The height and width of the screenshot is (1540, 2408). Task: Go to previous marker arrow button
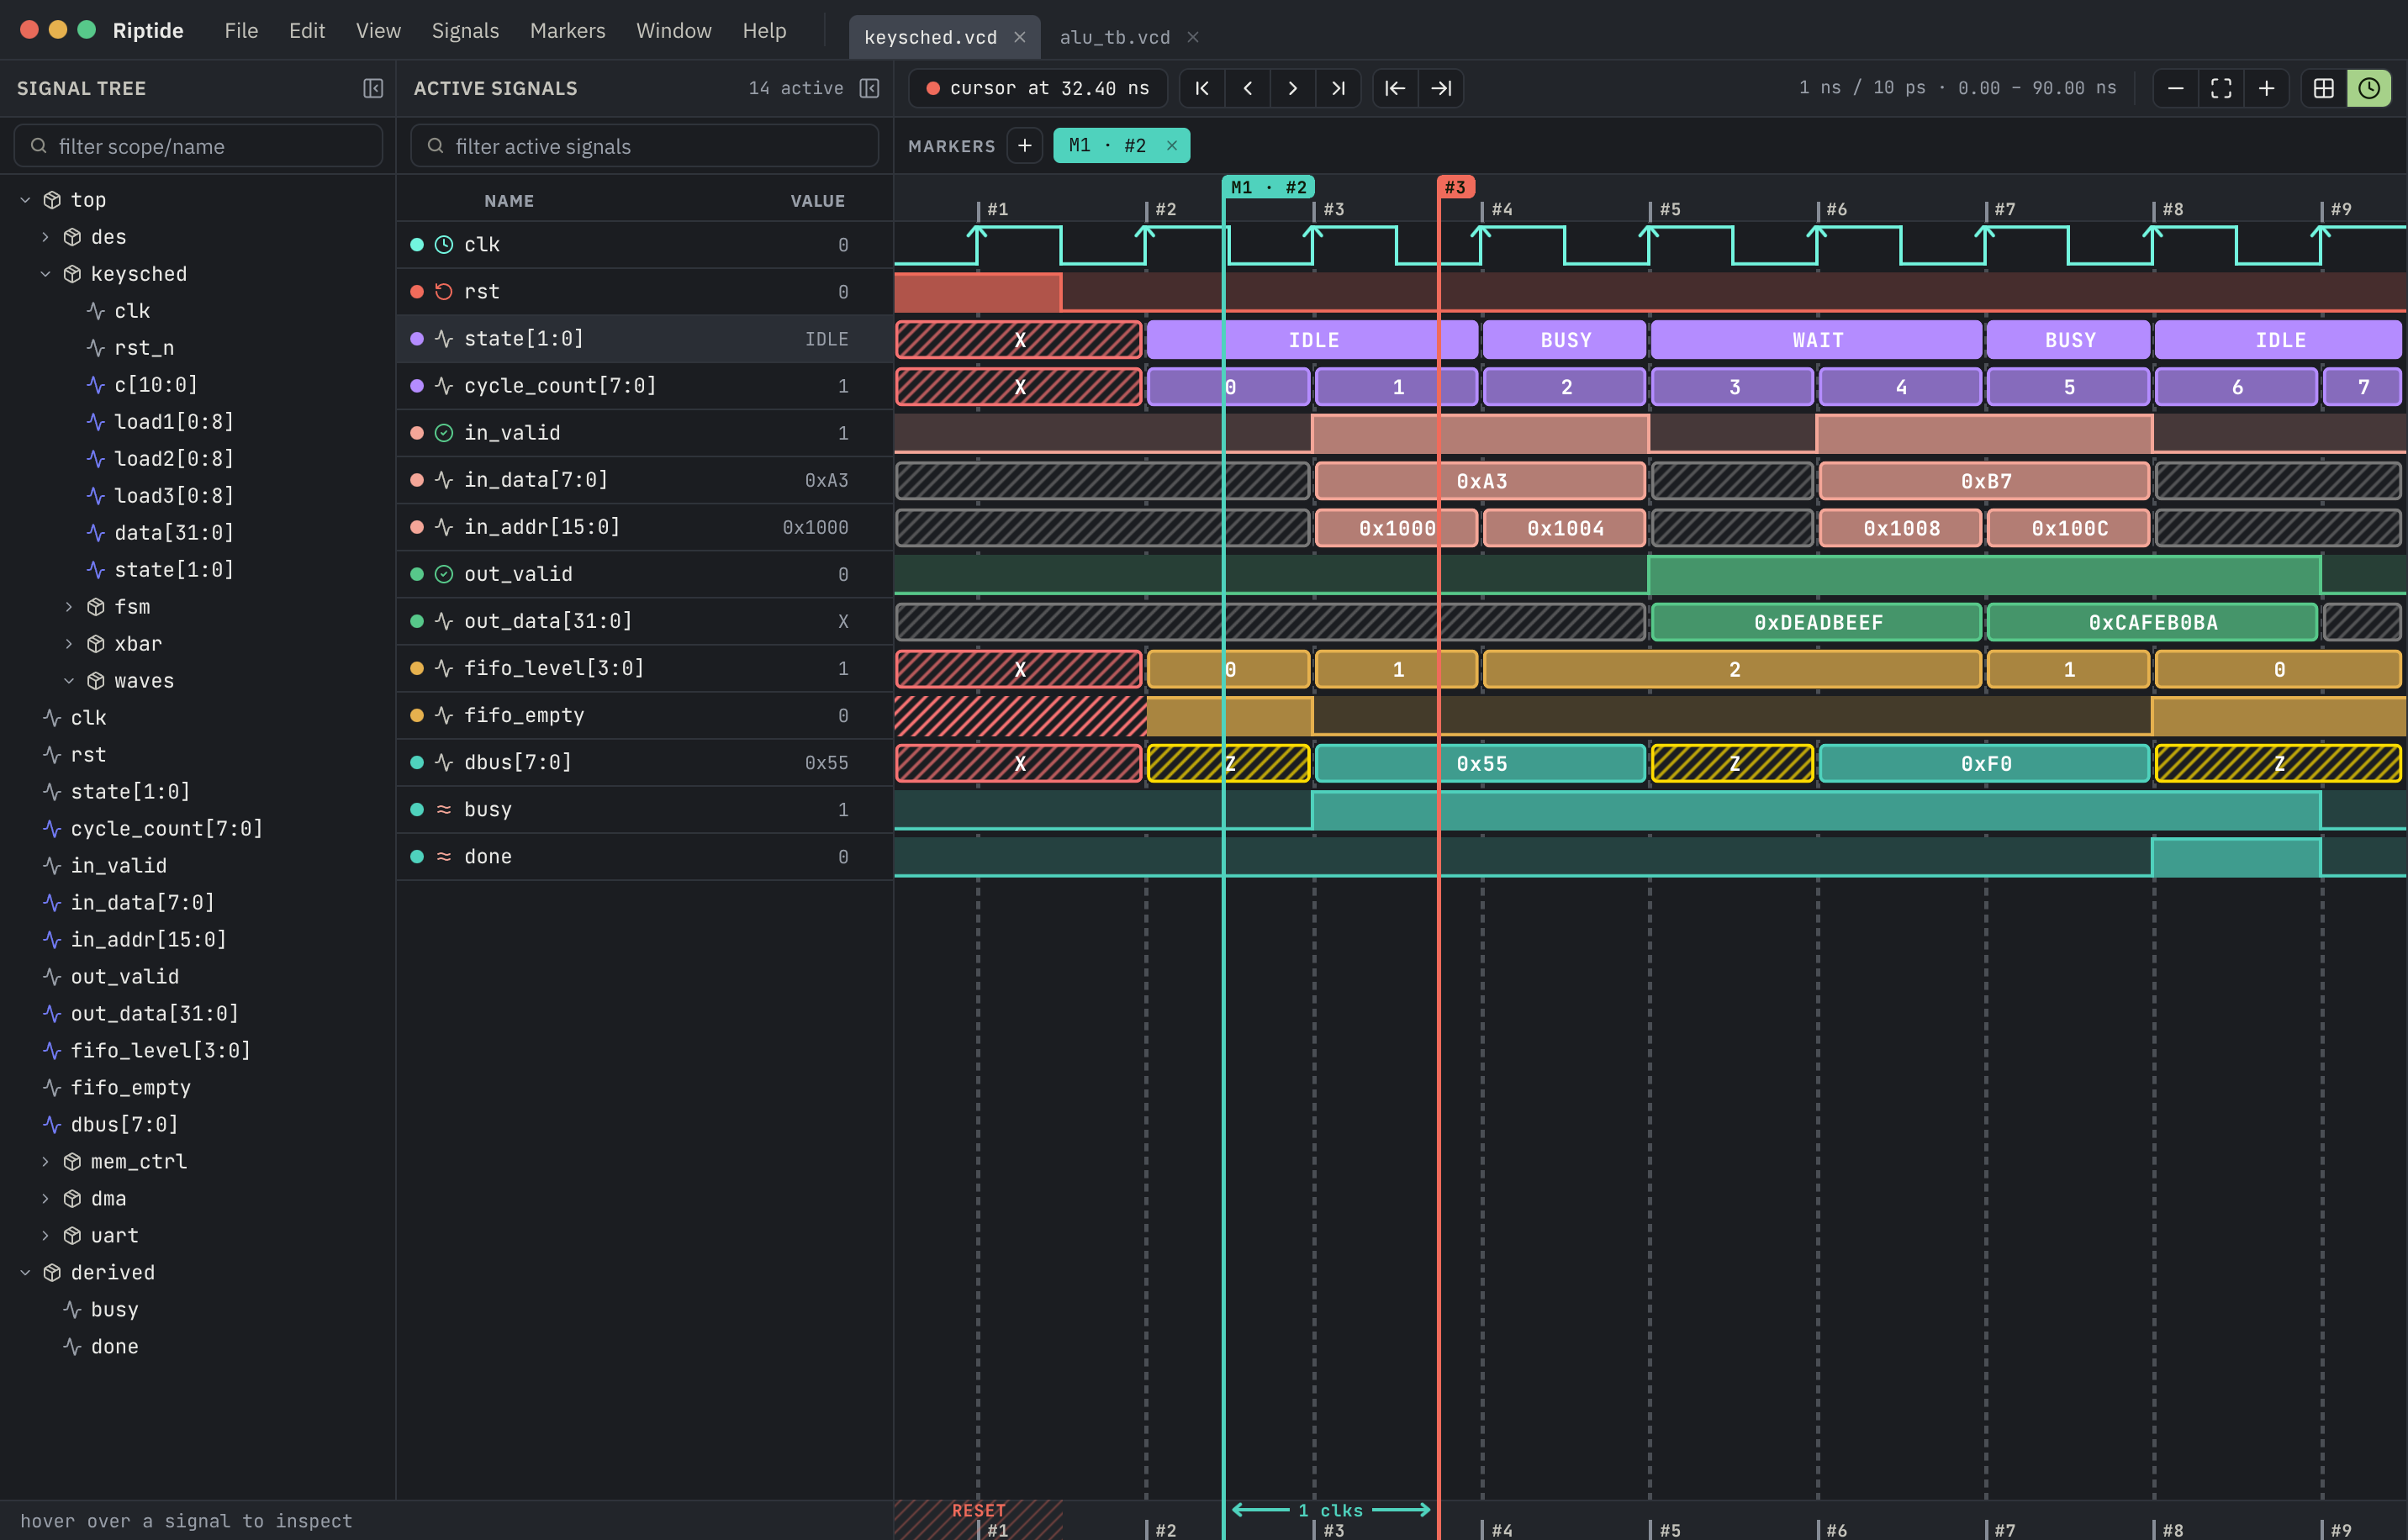tap(1395, 88)
